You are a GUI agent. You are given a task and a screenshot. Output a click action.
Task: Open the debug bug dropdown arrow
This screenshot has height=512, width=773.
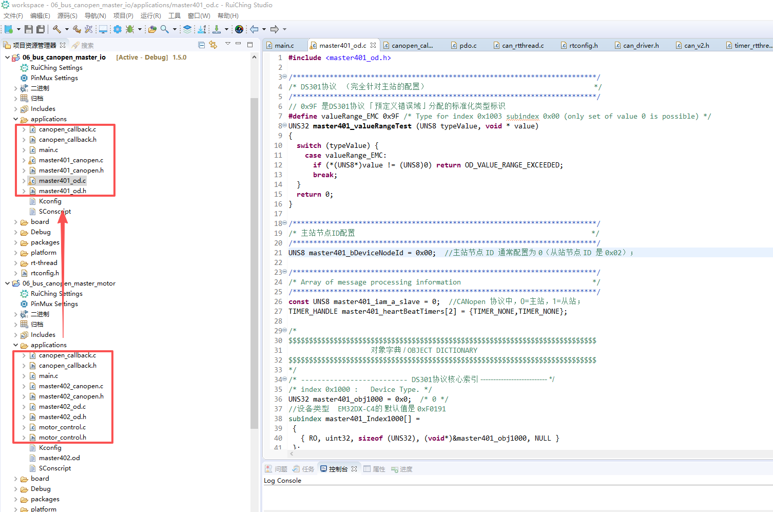coord(140,29)
